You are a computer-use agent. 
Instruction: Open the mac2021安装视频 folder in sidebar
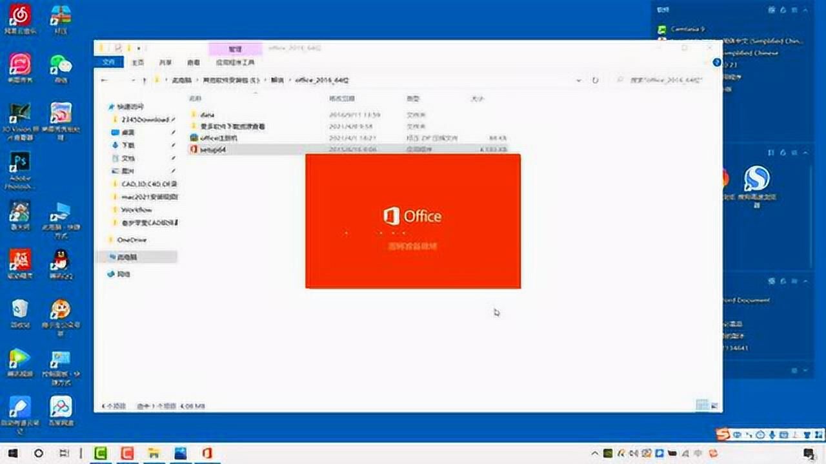tap(145, 197)
